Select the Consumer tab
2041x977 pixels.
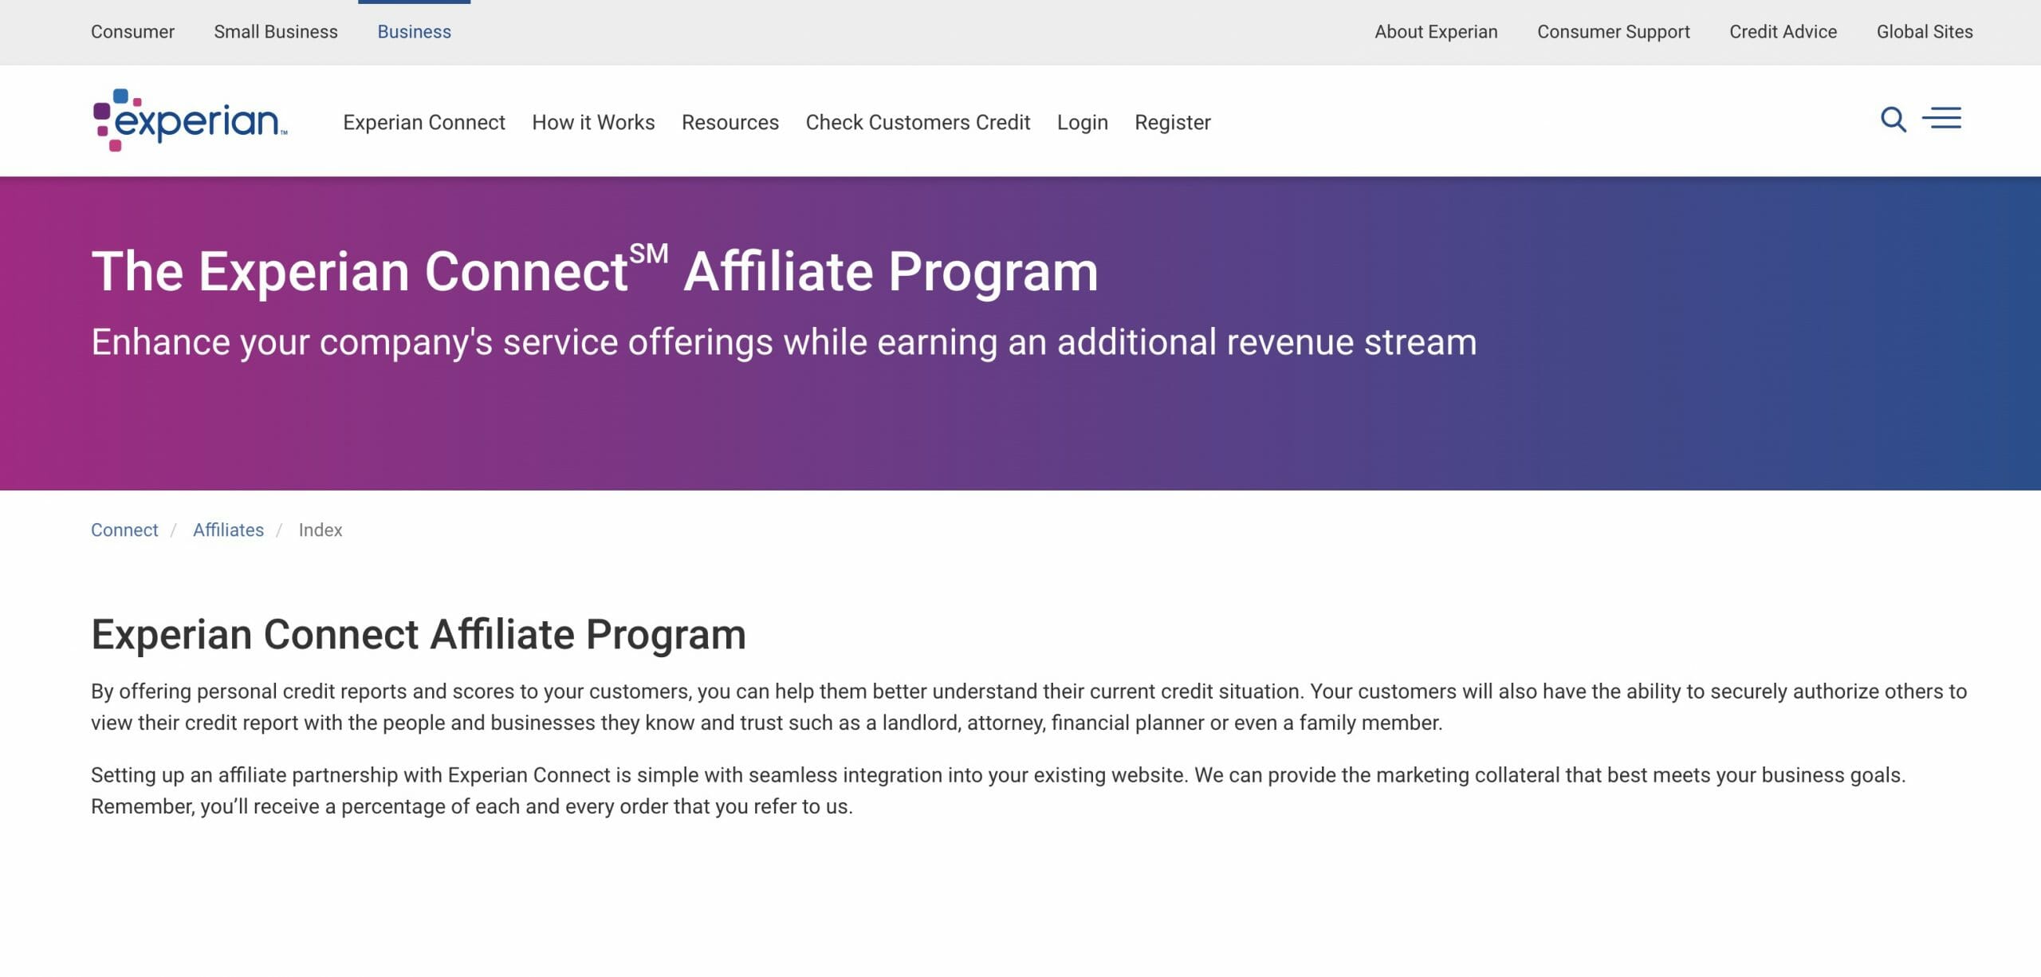tap(132, 32)
